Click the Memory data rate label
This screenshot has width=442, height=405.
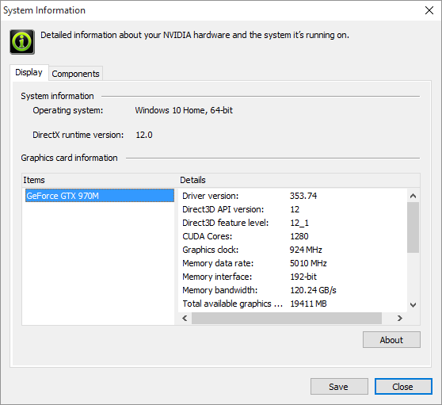tap(218, 263)
